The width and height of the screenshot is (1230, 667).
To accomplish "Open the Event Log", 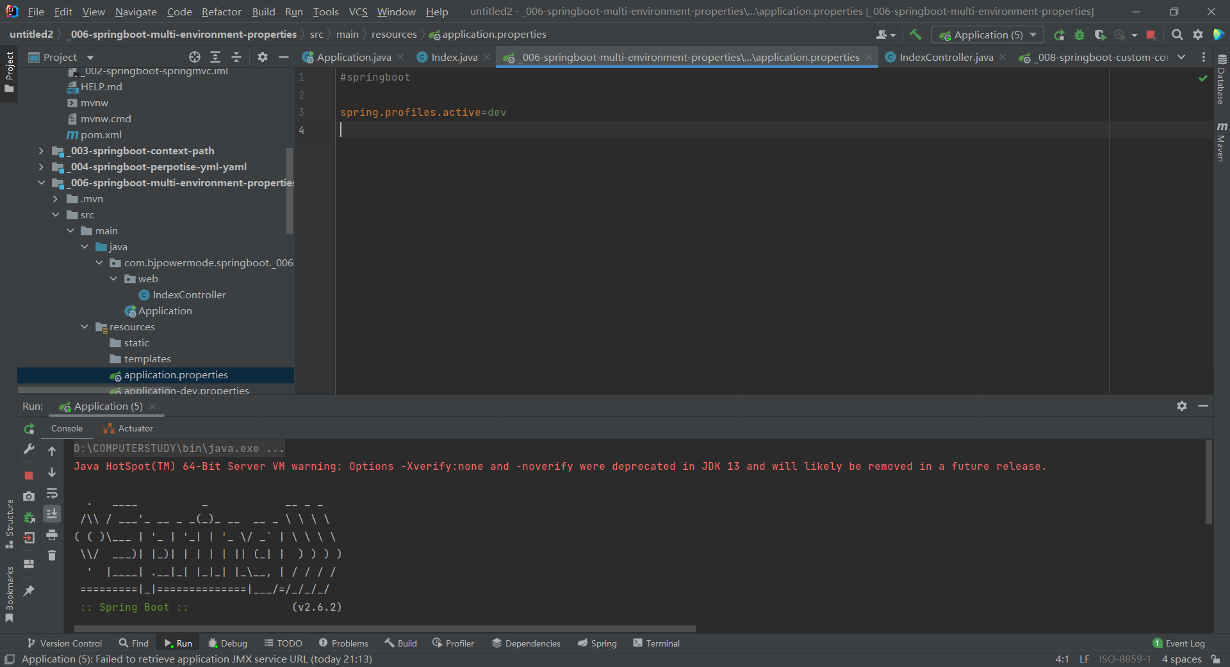I will pyautogui.click(x=1179, y=643).
